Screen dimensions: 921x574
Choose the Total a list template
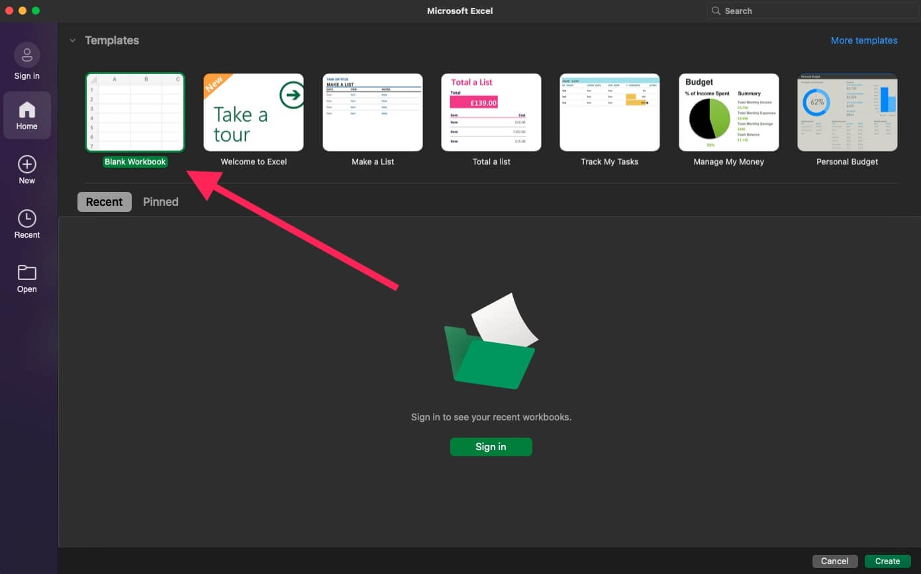[x=491, y=112]
